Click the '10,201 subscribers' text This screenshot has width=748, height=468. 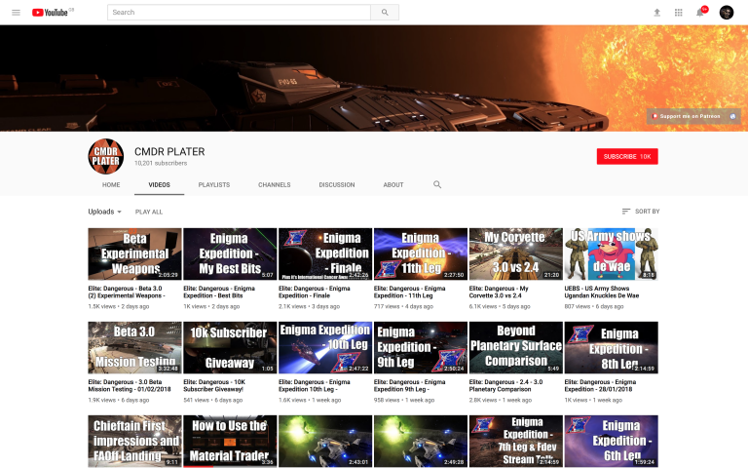point(161,164)
